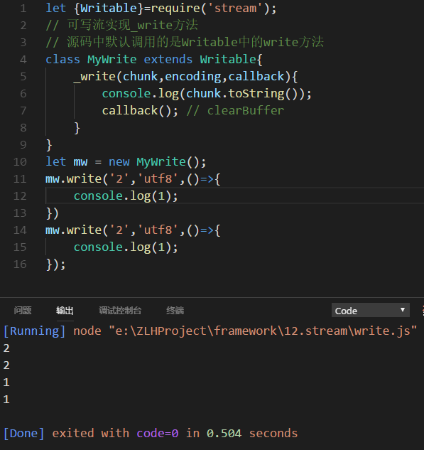Click line number 16 in the gutter
The height and width of the screenshot is (450, 424).
[20, 264]
